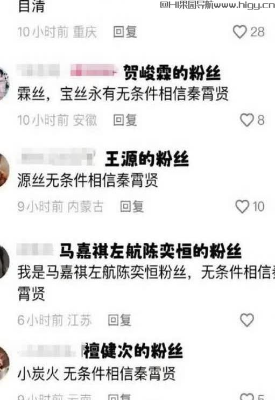
Task: Open blurred username above 小炭火 comment
Action: [x=48, y=351]
